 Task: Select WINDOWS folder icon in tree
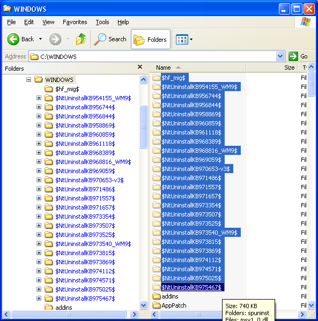coord(38,79)
